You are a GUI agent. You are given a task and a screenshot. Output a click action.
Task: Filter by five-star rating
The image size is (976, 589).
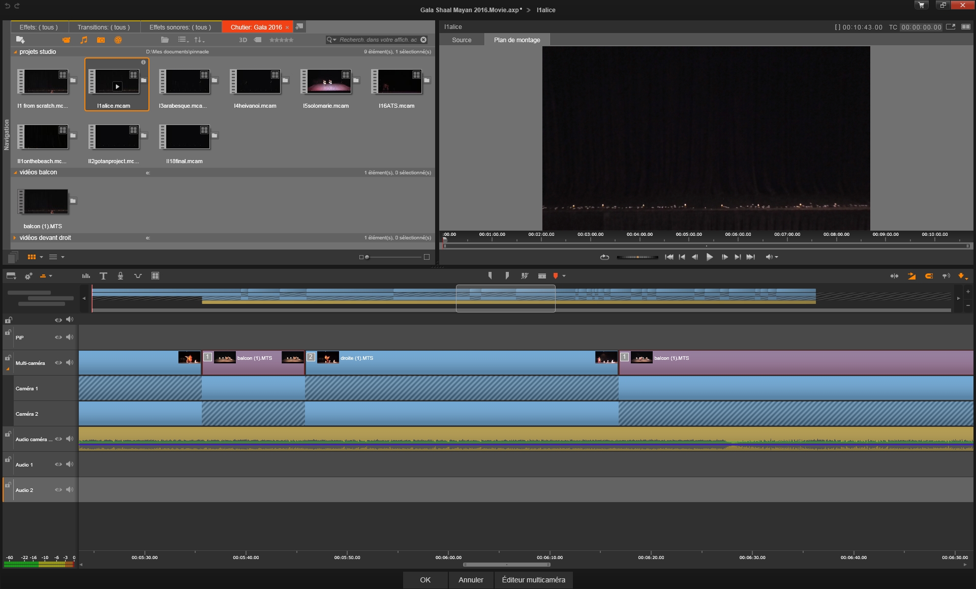click(281, 40)
